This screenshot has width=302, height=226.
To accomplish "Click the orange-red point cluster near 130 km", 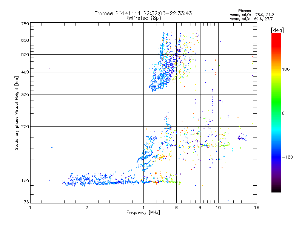I will click(x=160, y=157).
